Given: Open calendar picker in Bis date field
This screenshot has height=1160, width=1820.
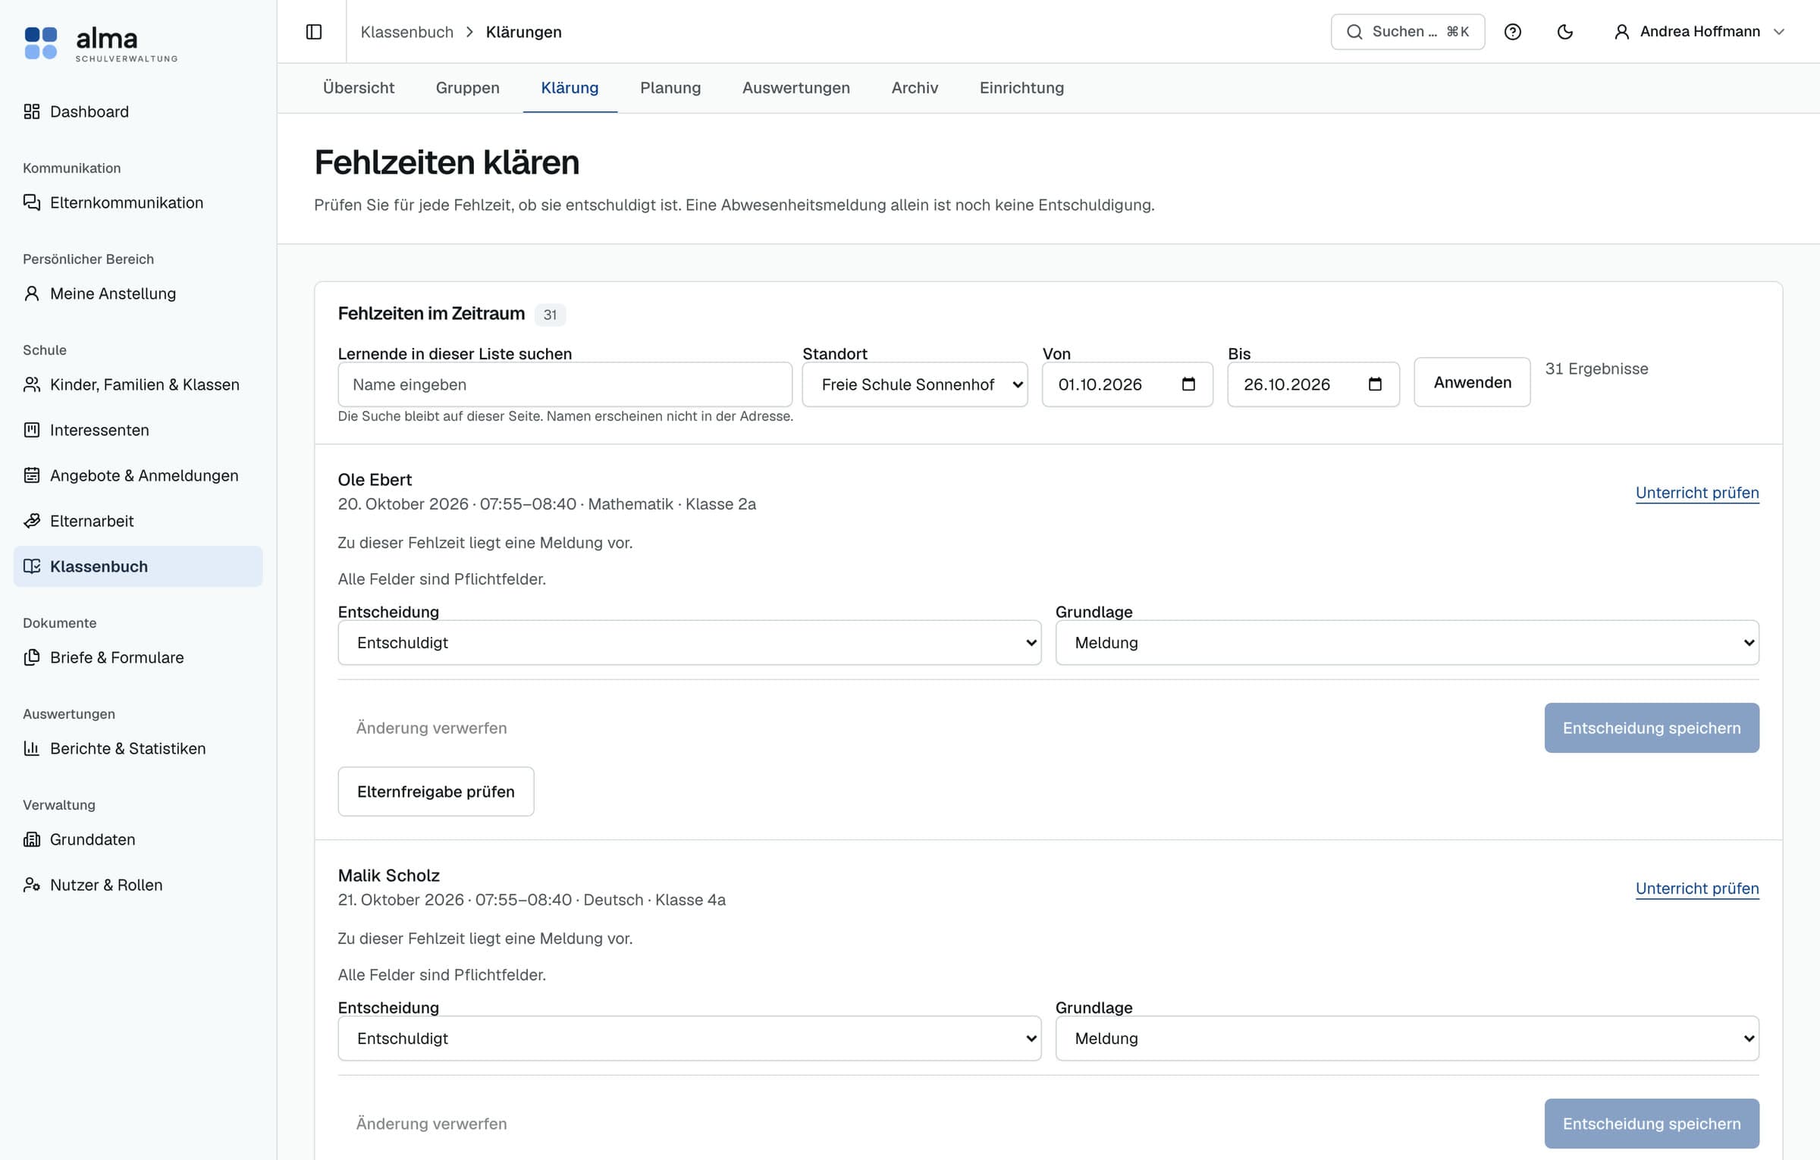Looking at the screenshot, I should pyautogui.click(x=1375, y=384).
